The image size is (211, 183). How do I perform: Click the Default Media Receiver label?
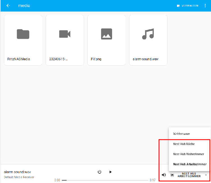(19, 177)
